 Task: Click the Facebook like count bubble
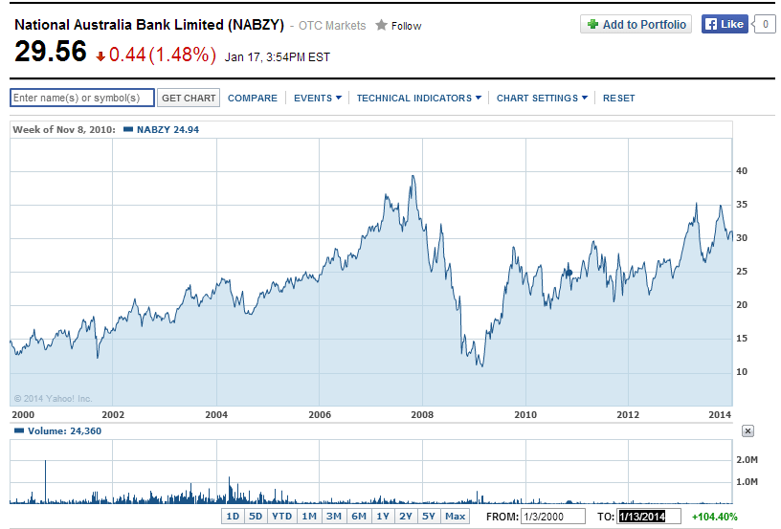(x=765, y=24)
